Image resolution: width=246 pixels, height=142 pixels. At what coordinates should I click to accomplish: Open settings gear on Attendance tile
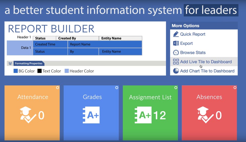(x=58, y=88)
